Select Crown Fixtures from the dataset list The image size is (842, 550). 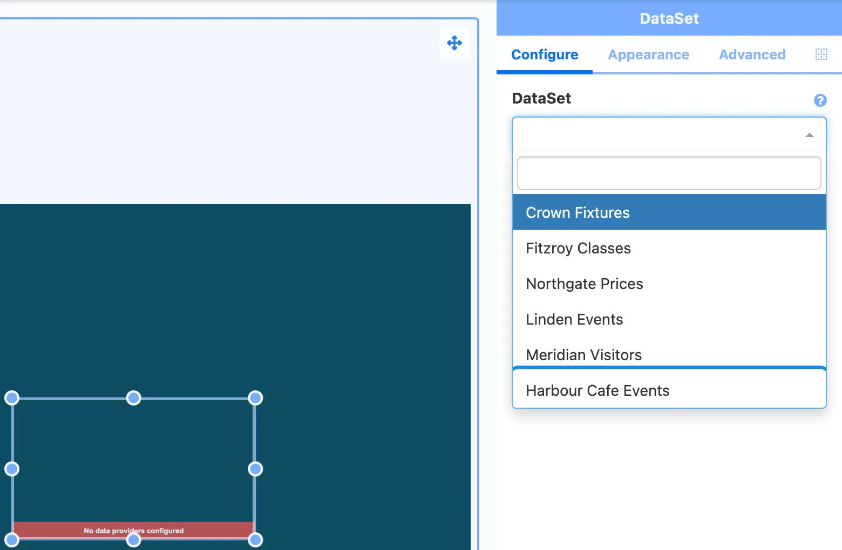(x=669, y=212)
